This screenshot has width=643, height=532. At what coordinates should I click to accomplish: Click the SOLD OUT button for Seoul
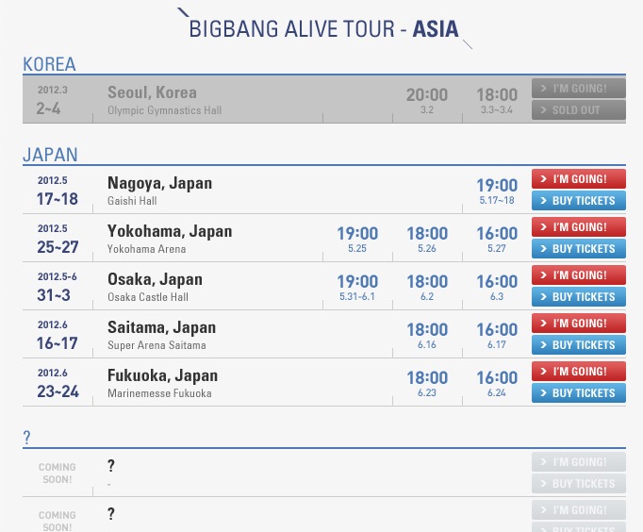579,110
